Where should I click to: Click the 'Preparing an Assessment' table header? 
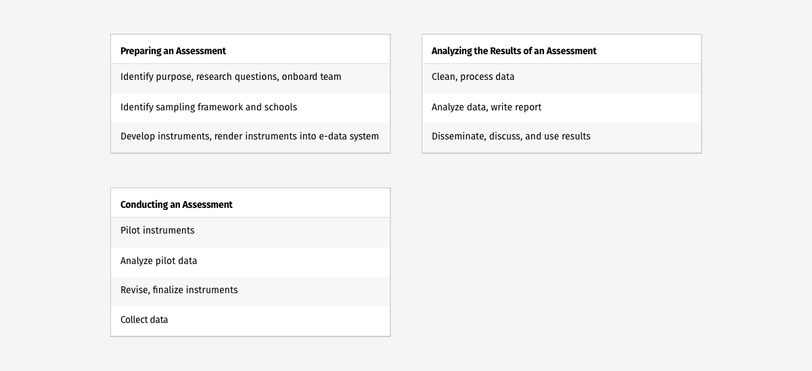[x=250, y=50]
